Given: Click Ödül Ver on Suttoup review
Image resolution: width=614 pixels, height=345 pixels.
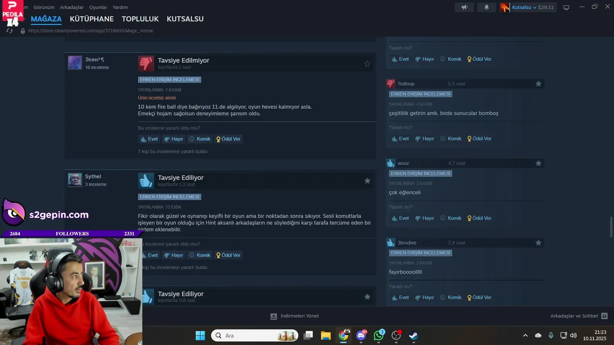Looking at the screenshot, I should point(479,138).
